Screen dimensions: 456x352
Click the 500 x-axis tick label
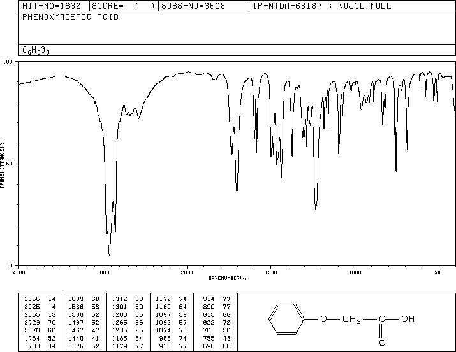[x=439, y=272]
